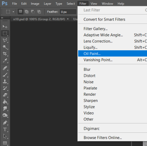Select the Horizontal Type tool
Screen dimensions: 147x146
5,129
